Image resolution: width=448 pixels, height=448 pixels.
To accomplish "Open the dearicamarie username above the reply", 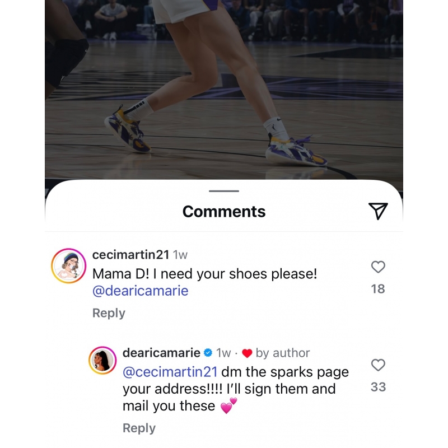I will [161, 353].
